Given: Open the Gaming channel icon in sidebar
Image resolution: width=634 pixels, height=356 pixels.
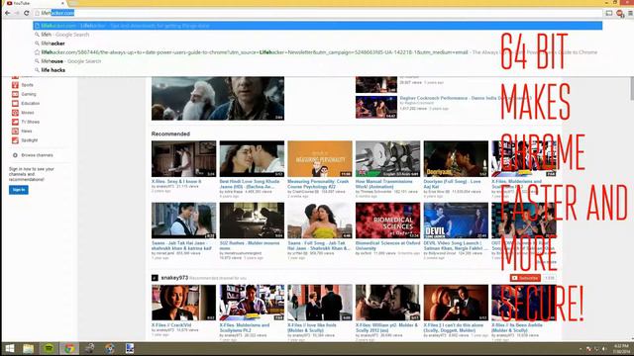Looking at the screenshot, I should click(x=15, y=94).
